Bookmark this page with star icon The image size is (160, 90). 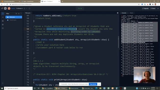point(139,4)
